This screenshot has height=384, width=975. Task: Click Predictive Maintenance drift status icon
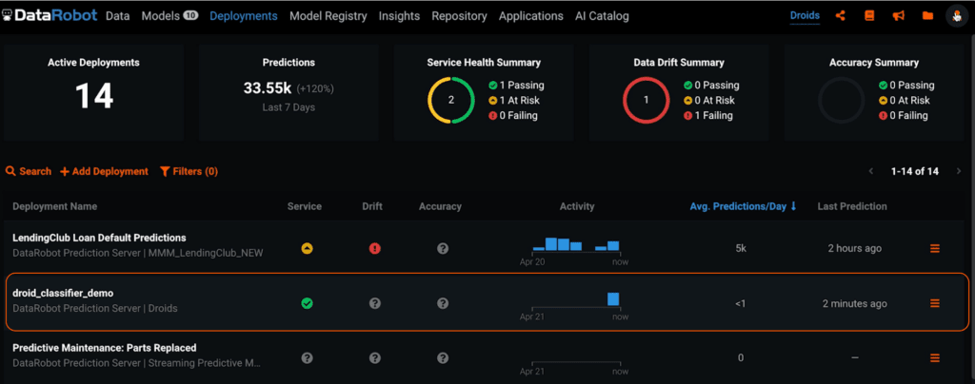(375, 358)
